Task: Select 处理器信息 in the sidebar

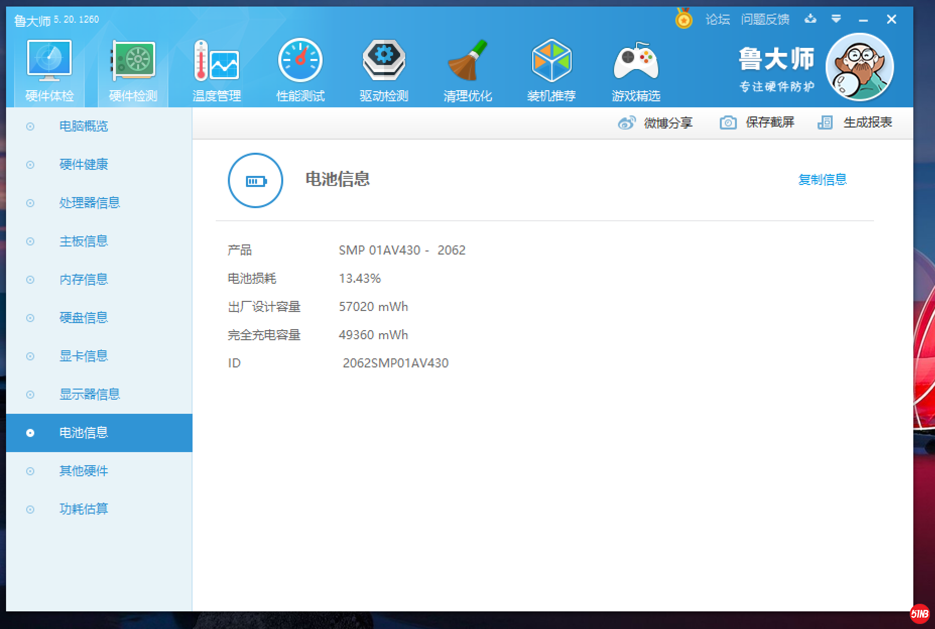Action: coord(89,203)
